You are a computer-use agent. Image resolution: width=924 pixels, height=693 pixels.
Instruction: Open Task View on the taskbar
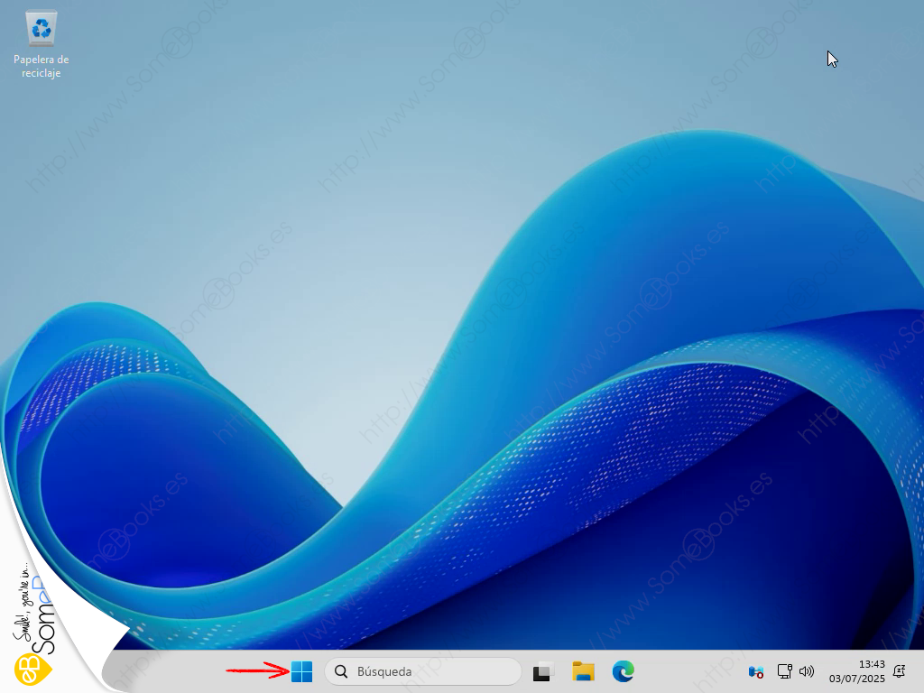[x=542, y=672]
